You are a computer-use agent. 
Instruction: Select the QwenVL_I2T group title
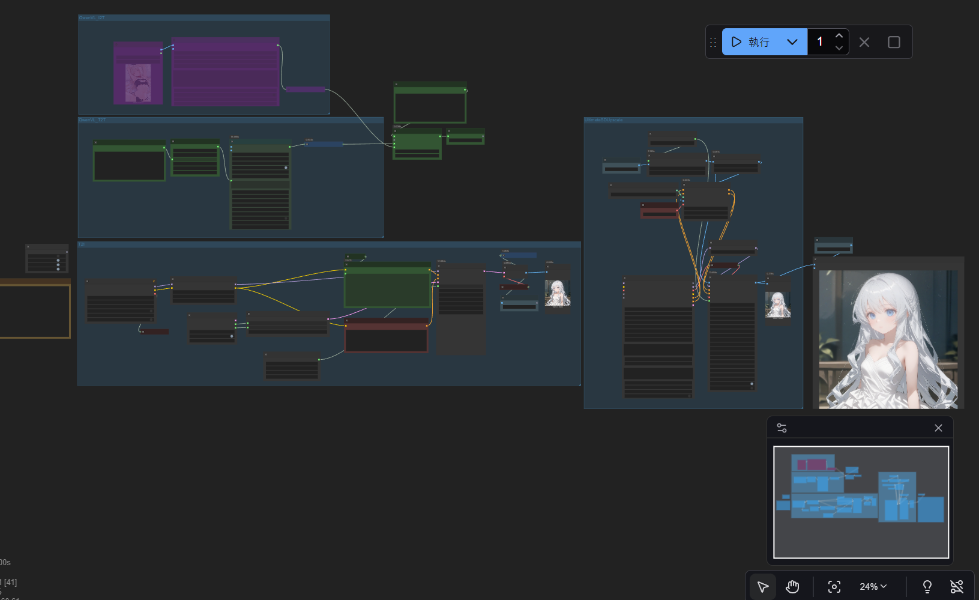92,18
